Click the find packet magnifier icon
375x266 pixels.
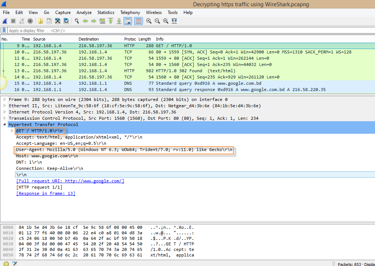pos(77,21)
